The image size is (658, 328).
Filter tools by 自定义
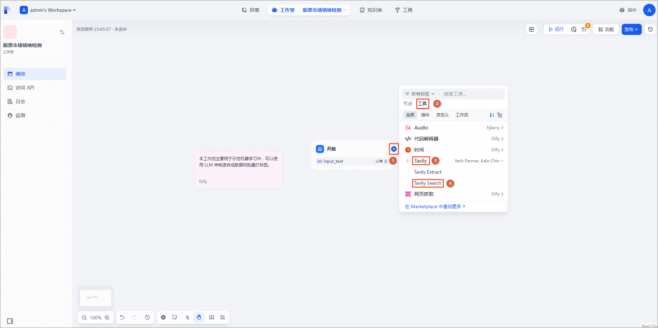click(x=443, y=115)
